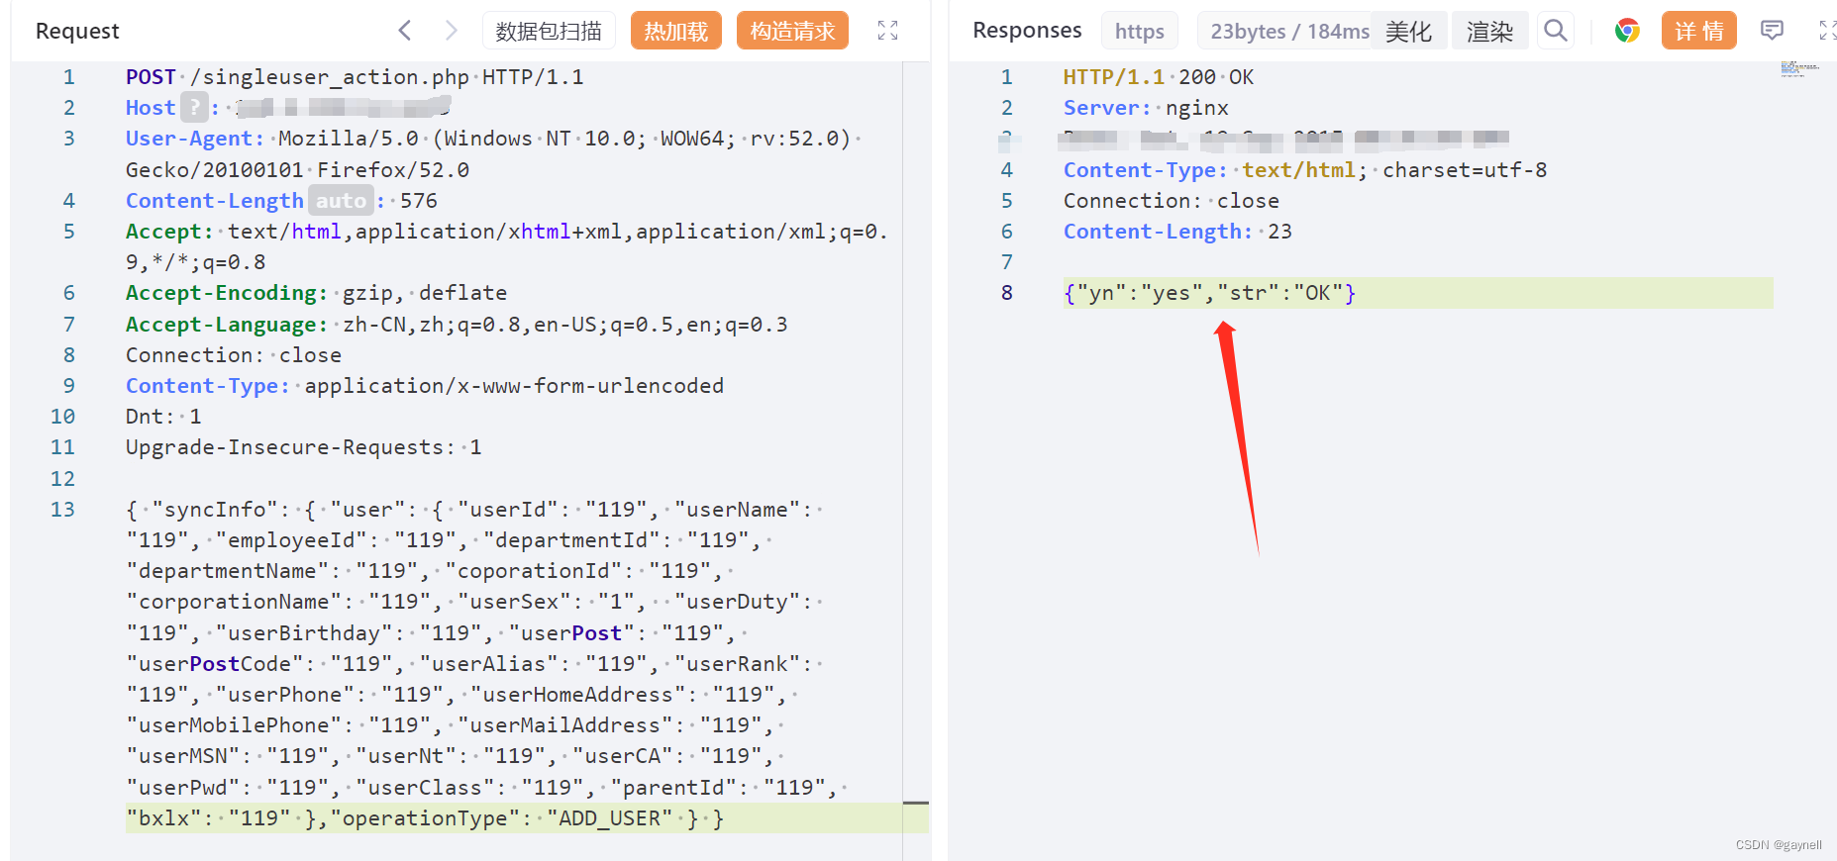Click the Content-Length value 576
1837x861 pixels.
[419, 201]
